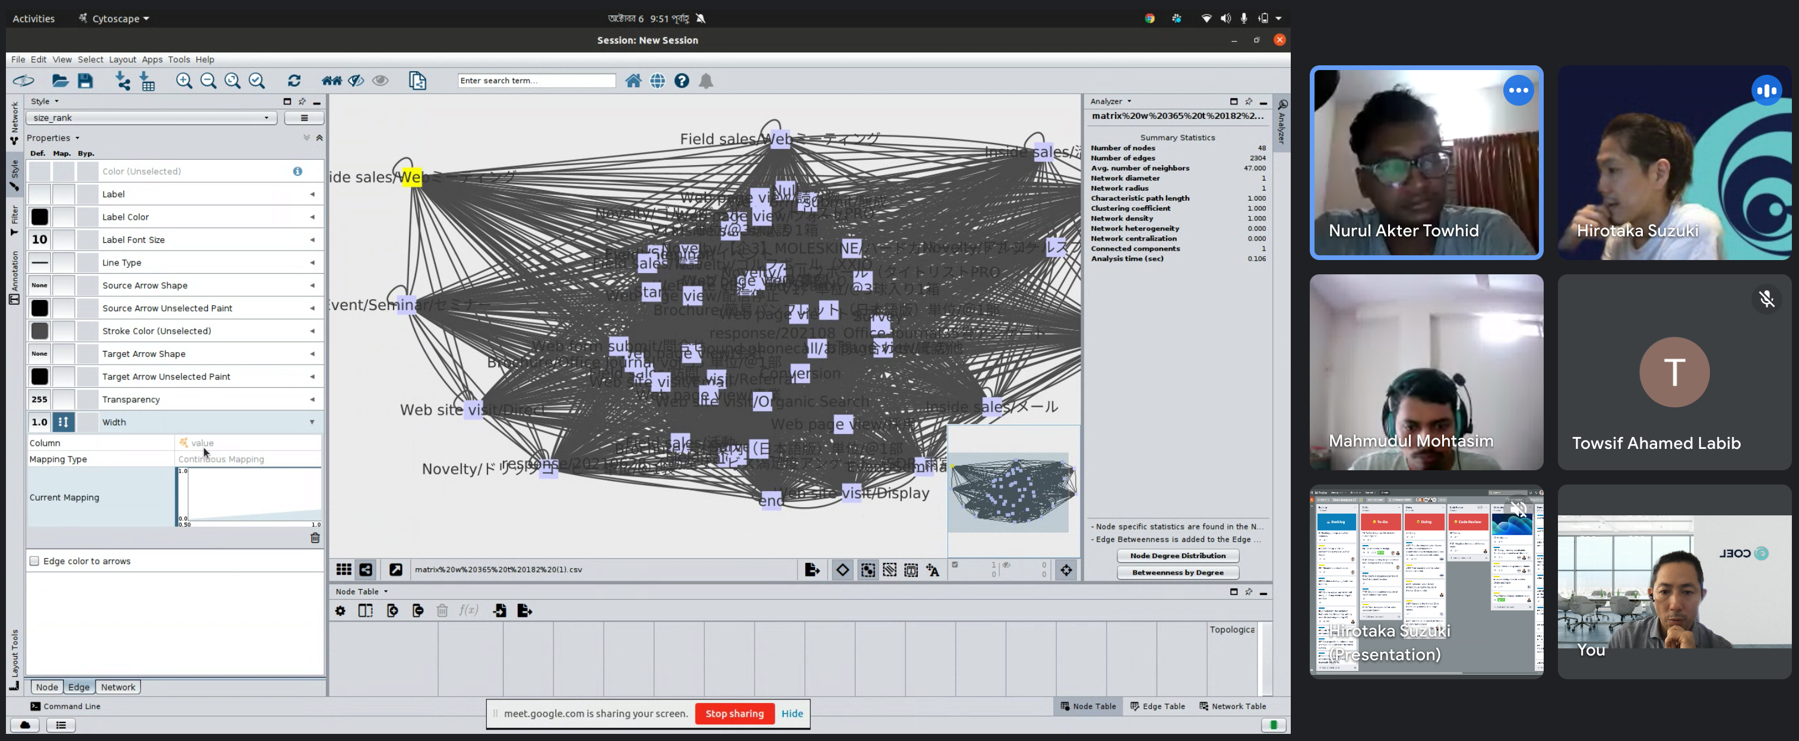The image size is (1799, 741).
Task: Click the Open Session folder icon
Action: tap(60, 81)
